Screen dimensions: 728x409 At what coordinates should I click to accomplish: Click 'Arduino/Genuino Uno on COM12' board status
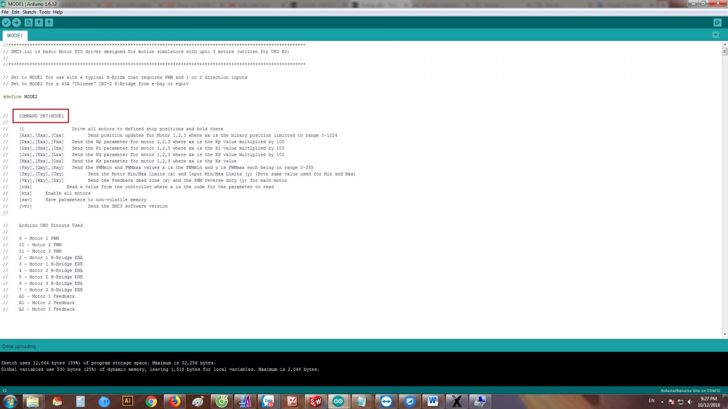point(690,391)
